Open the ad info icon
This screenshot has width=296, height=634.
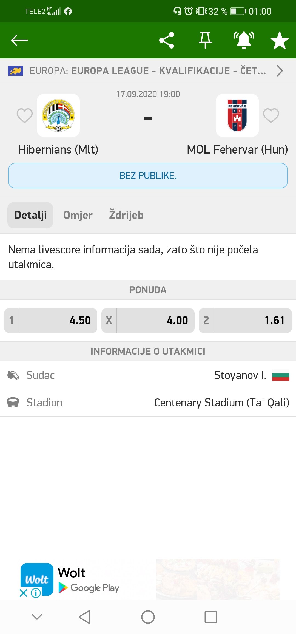pos(36,593)
